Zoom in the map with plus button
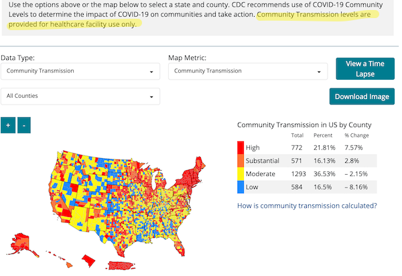 8,125
